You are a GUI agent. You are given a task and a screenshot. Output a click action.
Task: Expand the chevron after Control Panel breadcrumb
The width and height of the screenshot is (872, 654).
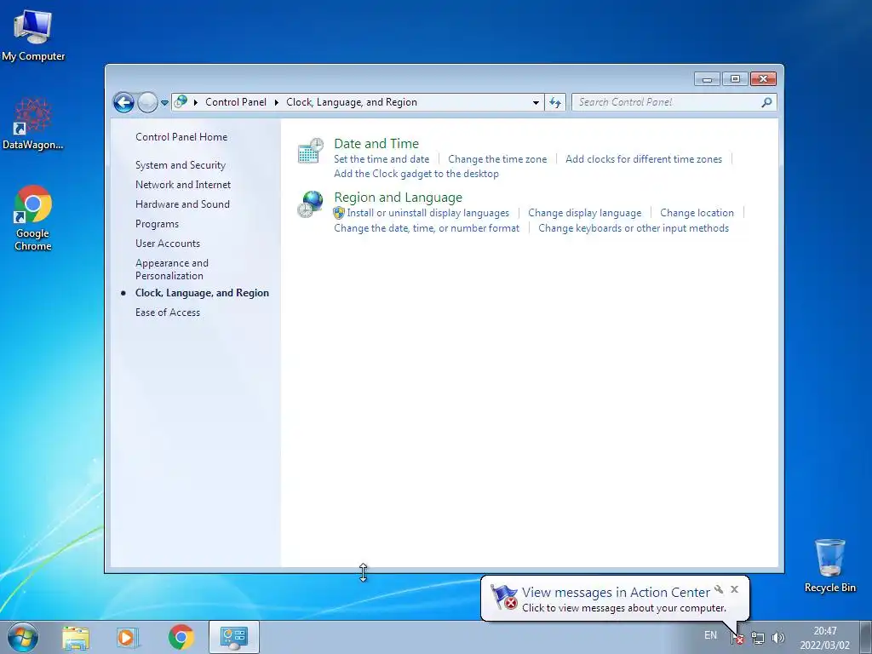(277, 102)
